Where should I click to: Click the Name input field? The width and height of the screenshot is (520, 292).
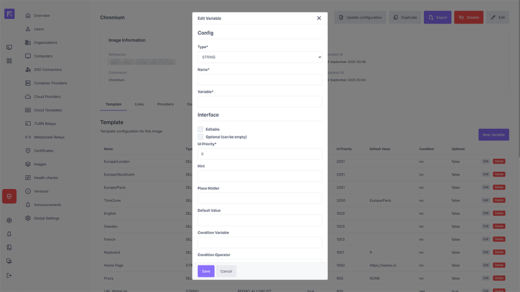pyautogui.click(x=259, y=79)
